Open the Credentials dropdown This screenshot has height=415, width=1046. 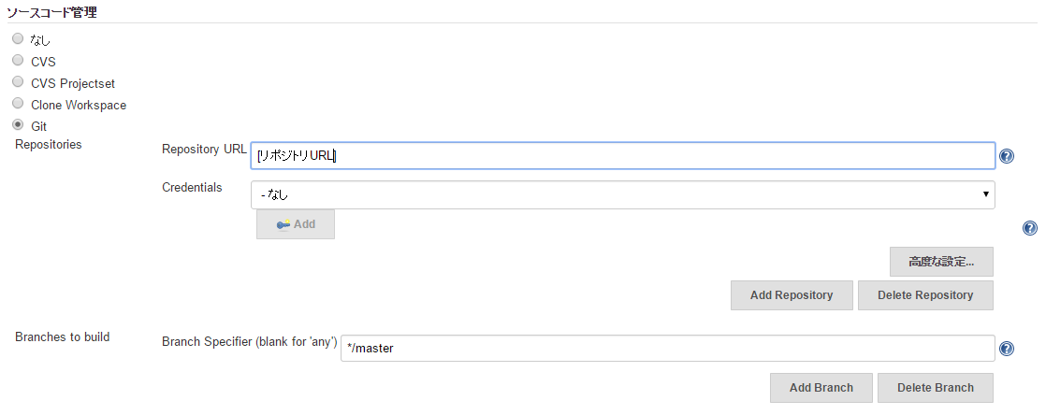click(x=622, y=194)
